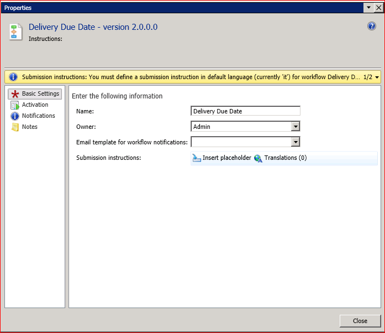Screen dimensions: 385x333
Task: Open the title bar window options arrow
Action: point(368,8)
